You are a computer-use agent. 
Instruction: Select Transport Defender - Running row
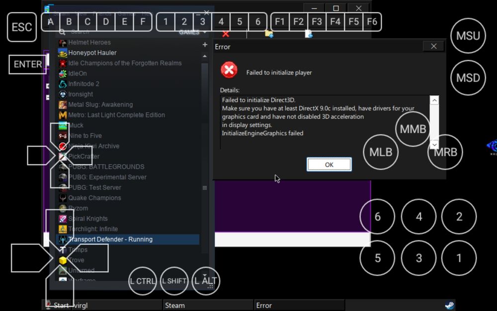[x=128, y=239]
